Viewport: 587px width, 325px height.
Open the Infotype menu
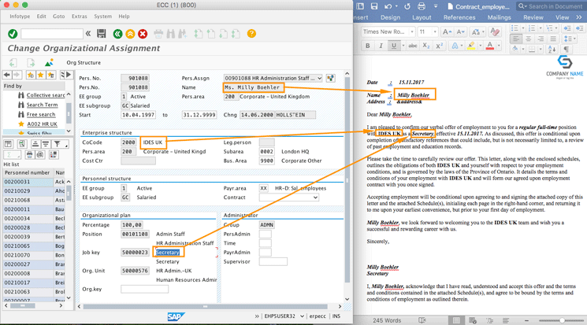[20, 17]
